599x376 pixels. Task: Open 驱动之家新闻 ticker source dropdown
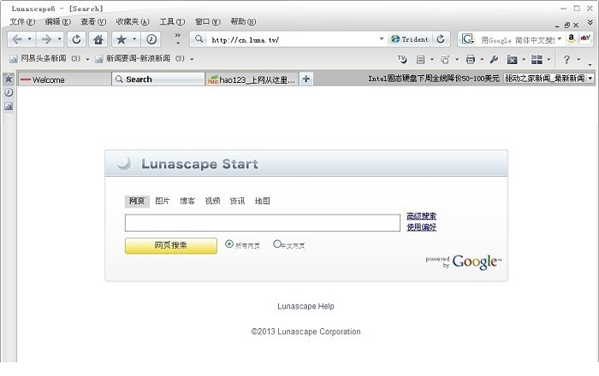590,79
